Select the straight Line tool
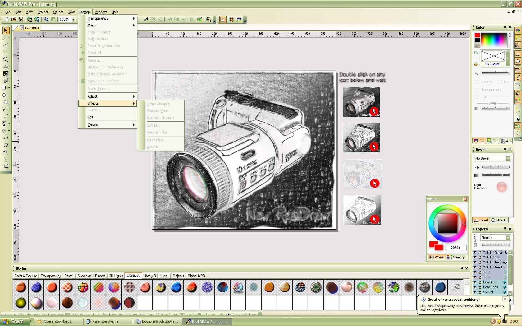This screenshot has width=522, height=326. tap(6, 116)
